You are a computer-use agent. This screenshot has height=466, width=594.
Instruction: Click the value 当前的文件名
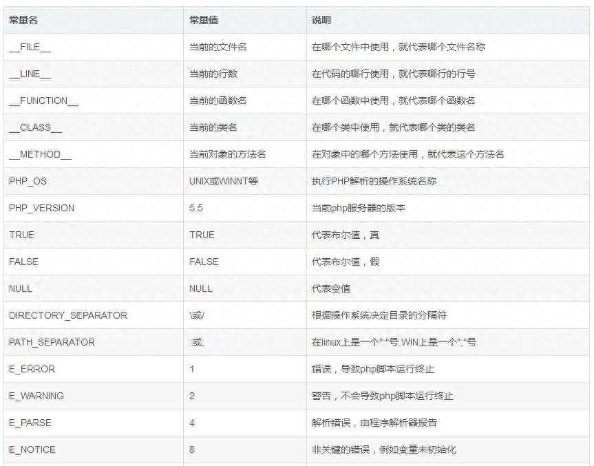coord(218,47)
